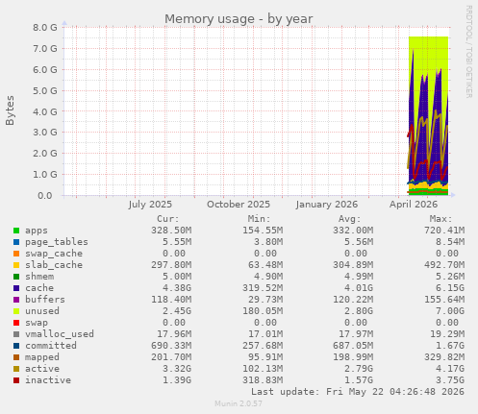Click the page_tables min value 3.80M

pyautogui.click(x=268, y=242)
